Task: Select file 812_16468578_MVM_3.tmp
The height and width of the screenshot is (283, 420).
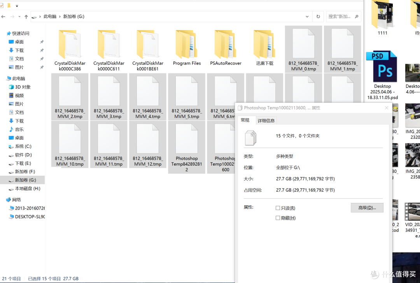Action: point(109,97)
